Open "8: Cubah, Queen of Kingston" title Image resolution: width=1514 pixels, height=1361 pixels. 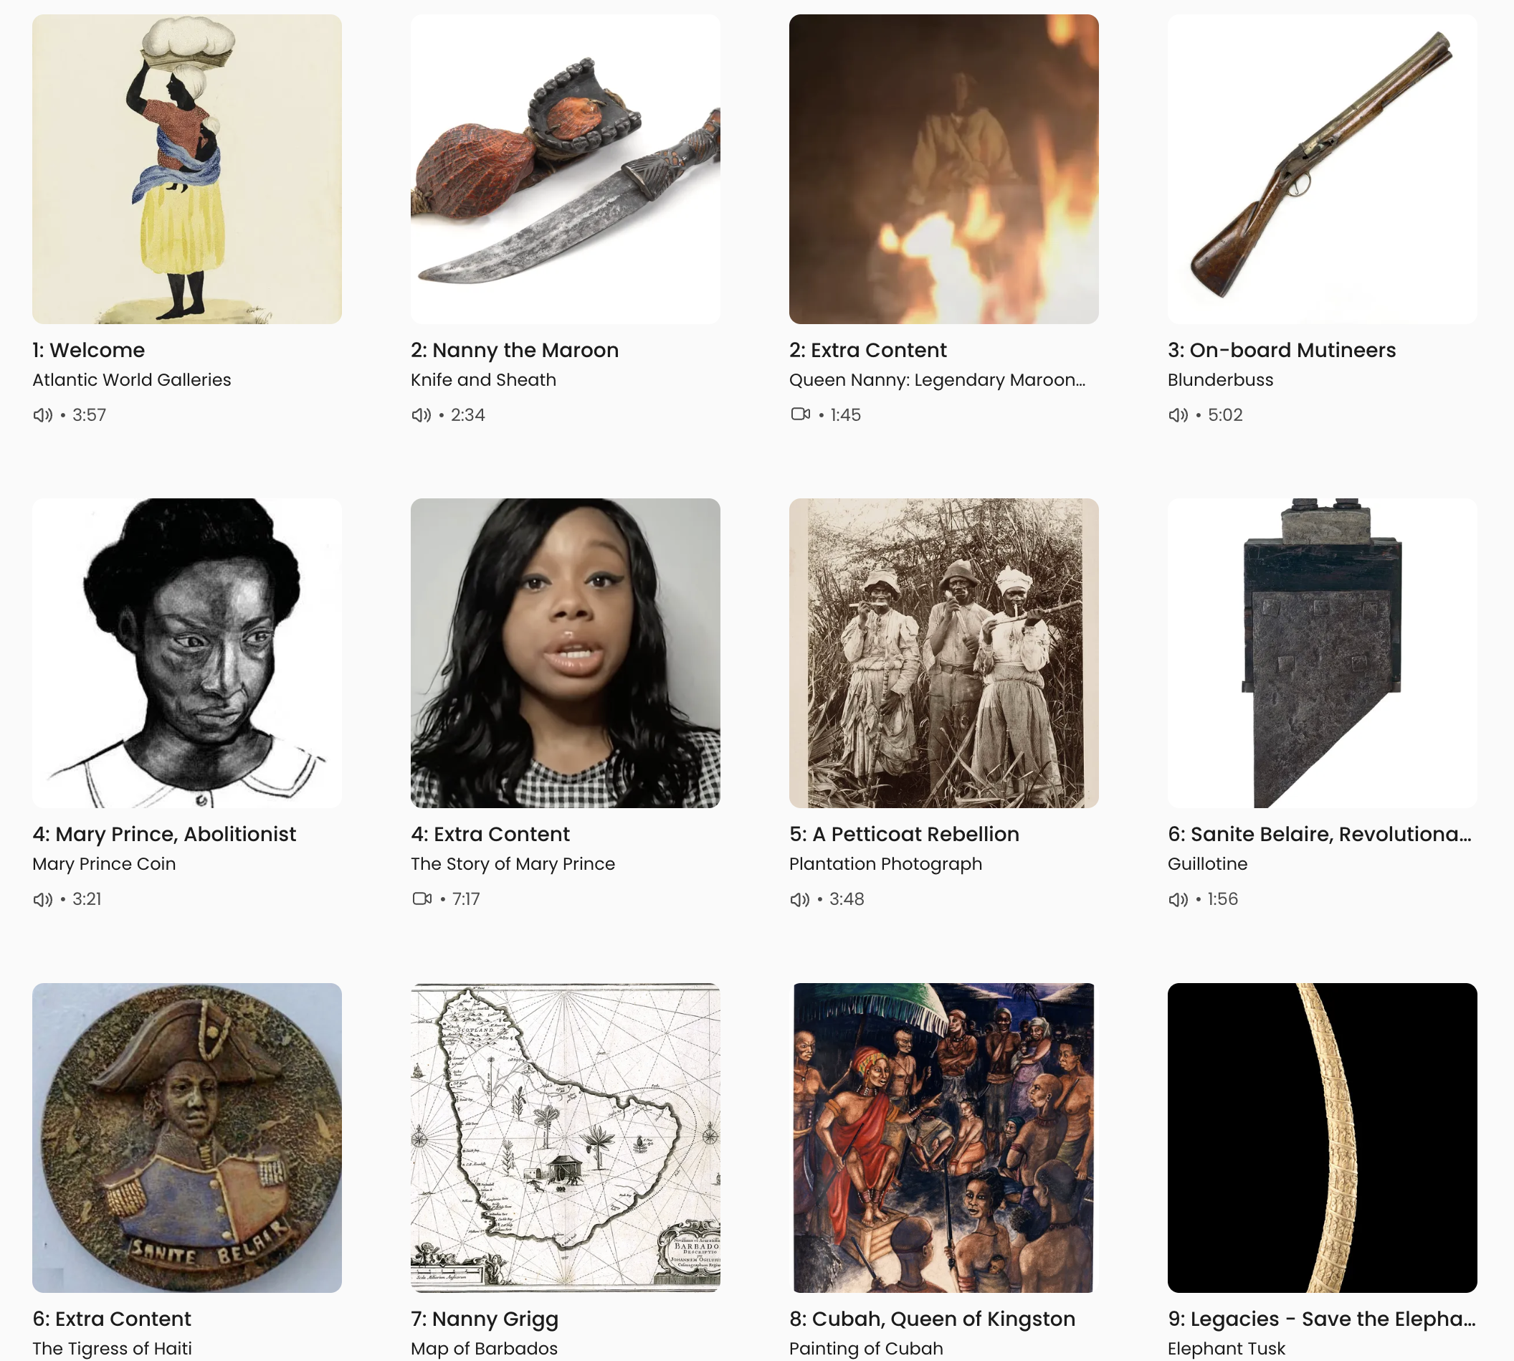click(933, 1319)
